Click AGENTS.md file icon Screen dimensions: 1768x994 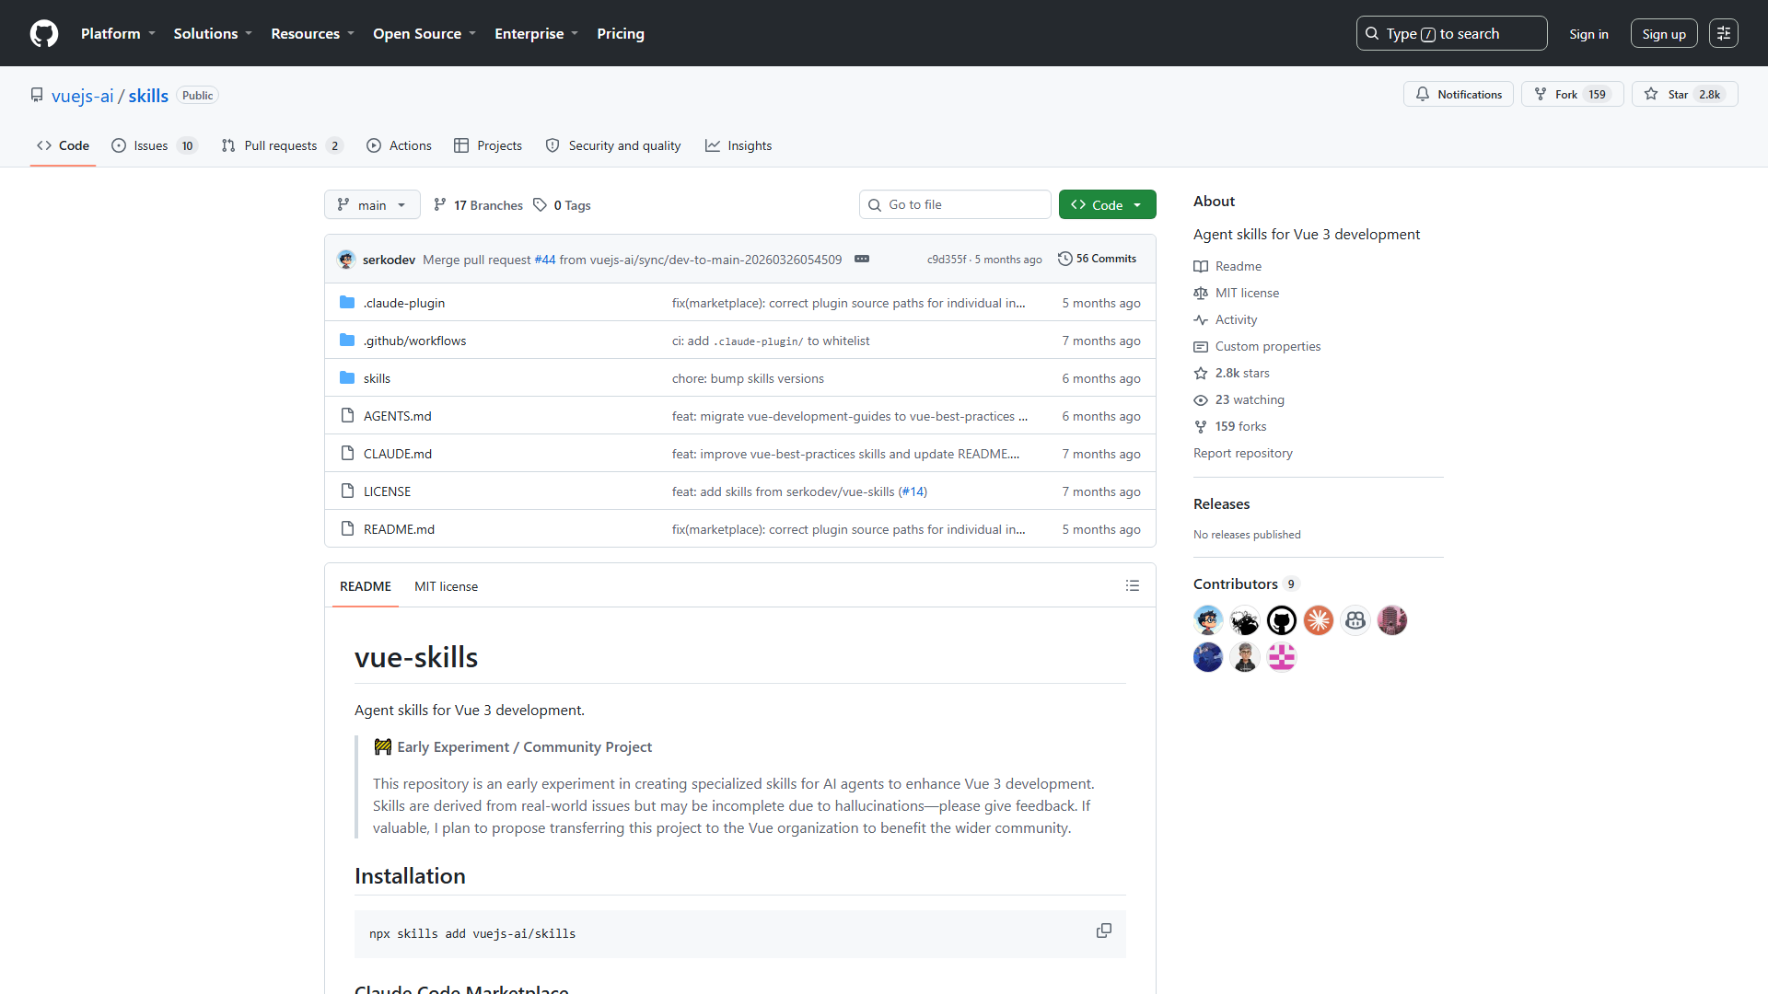coord(347,416)
